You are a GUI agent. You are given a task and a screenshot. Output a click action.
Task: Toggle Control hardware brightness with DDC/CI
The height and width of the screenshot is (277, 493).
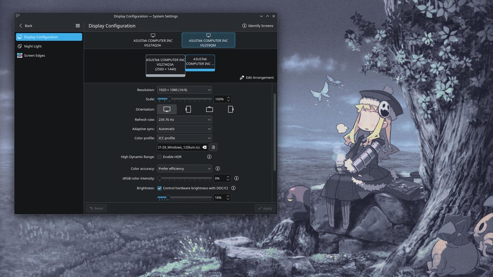coord(159,188)
